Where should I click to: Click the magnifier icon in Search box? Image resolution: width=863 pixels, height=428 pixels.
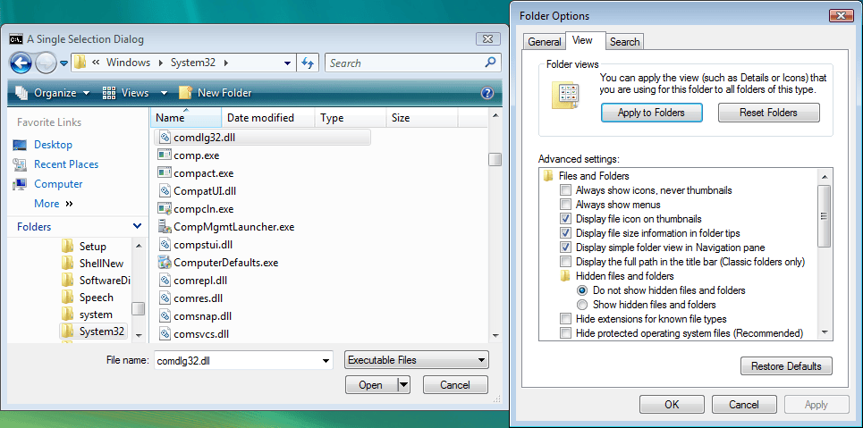click(x=490, y=63)
